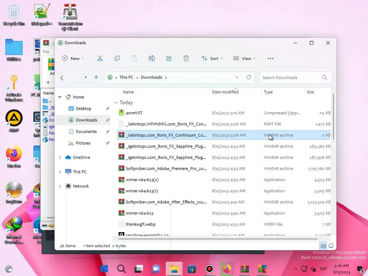Open Transmission Qt Client desktop shortcut
Image resolution: width=368 pixels, height=276 pixels.
70,17
